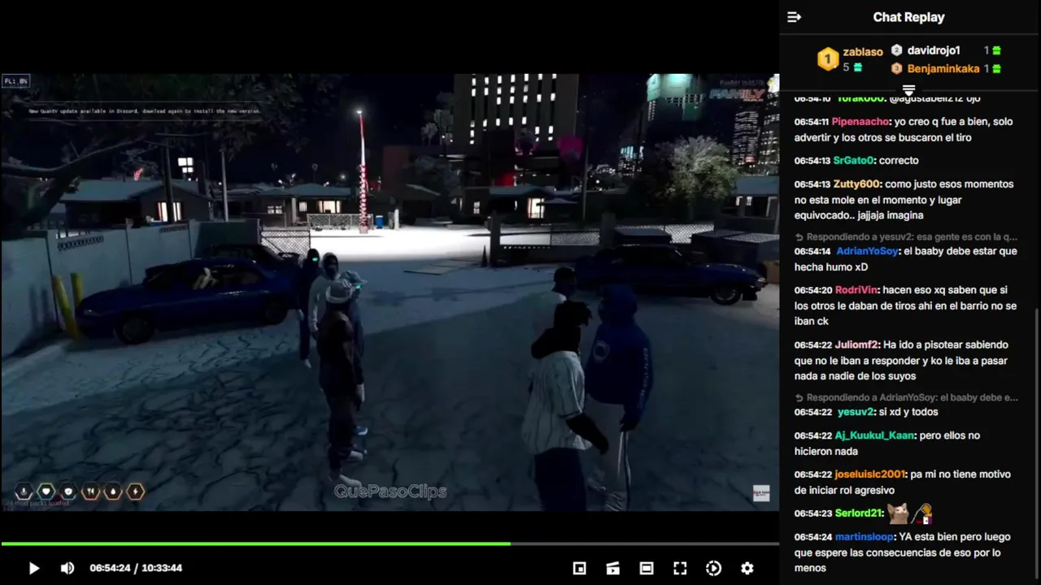Seek along the green video progress bar
Image resolution: width=1041 pixels, height=585 pixels.
255,543
